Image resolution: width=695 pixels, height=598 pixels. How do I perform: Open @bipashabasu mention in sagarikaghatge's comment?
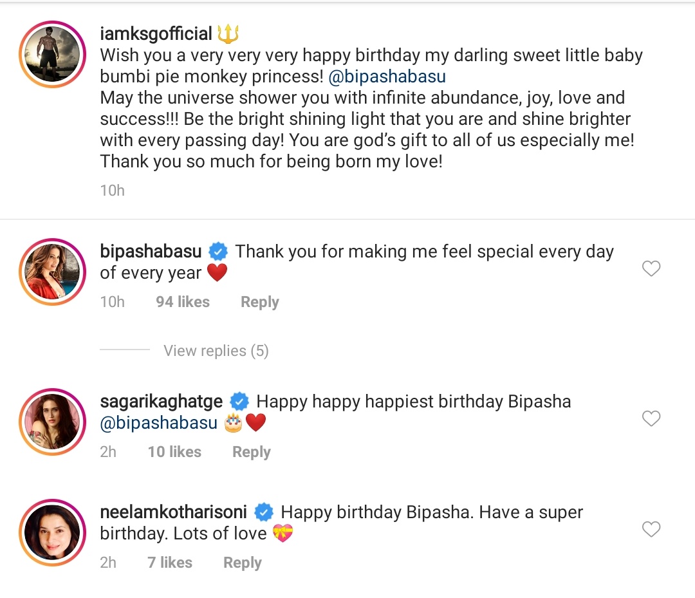pos(159,423)
